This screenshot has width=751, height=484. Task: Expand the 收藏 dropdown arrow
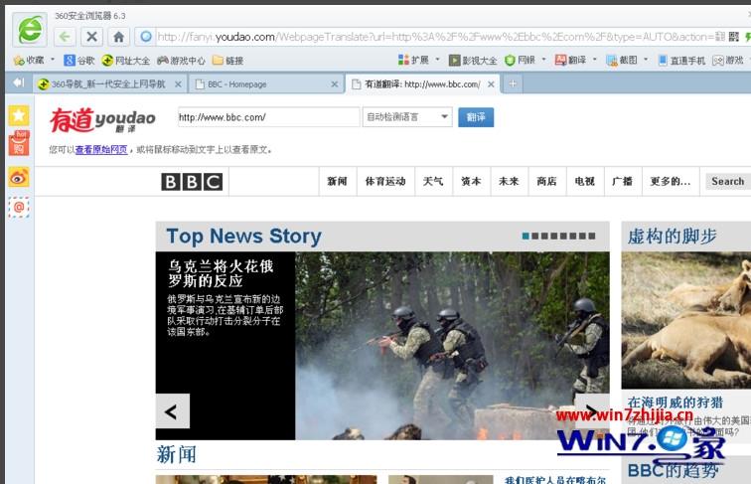(53, 60)
